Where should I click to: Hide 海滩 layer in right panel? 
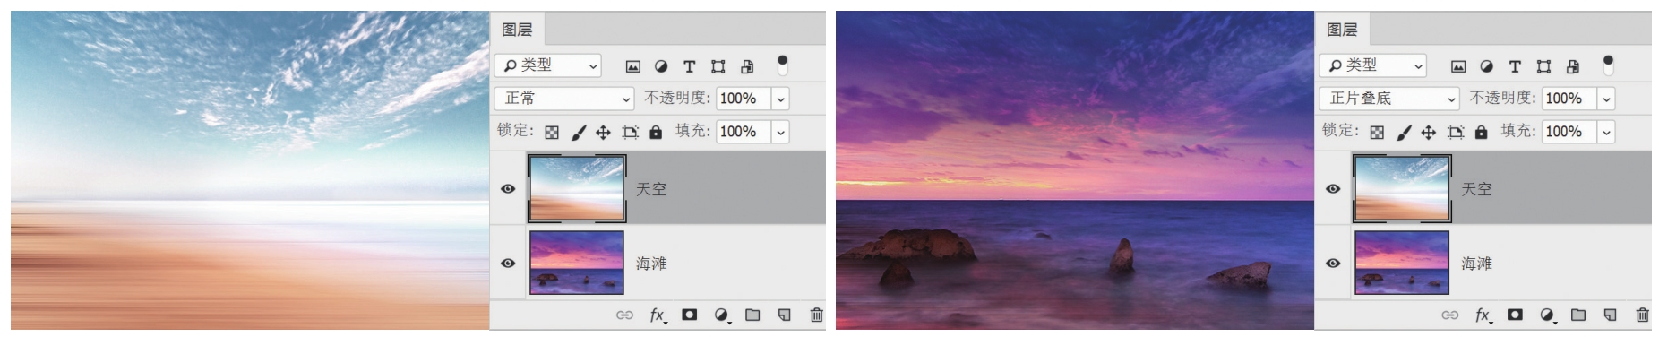(1334, 264)
